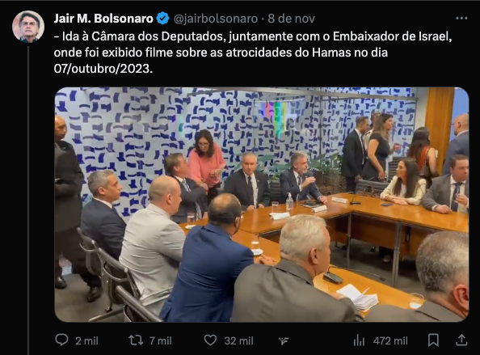The width and height of the screenshot is (480, 355).
Task: Retweet the post using the arrows icon
Action: pos(136,340)
